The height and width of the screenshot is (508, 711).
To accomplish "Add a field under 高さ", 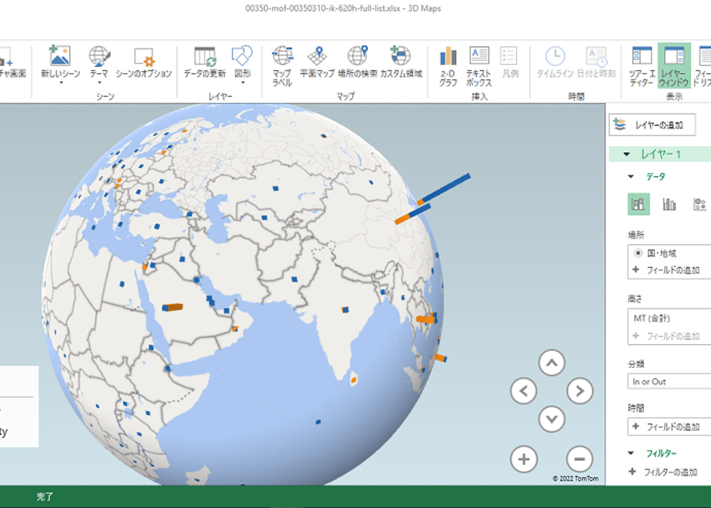I will click(666, 336).
